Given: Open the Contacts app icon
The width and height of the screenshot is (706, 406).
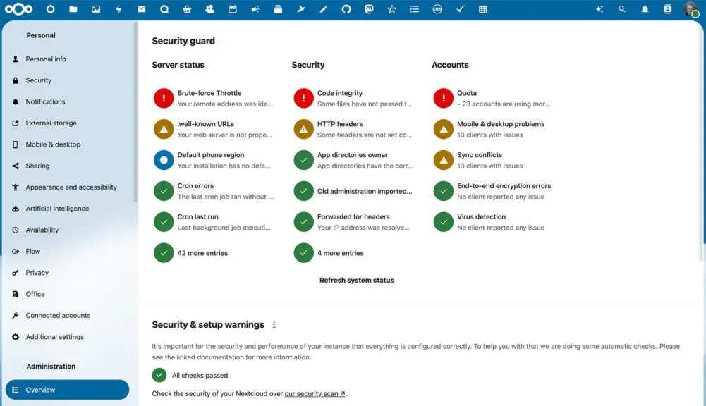Looking at the screenshot, I should click(209, 9).
